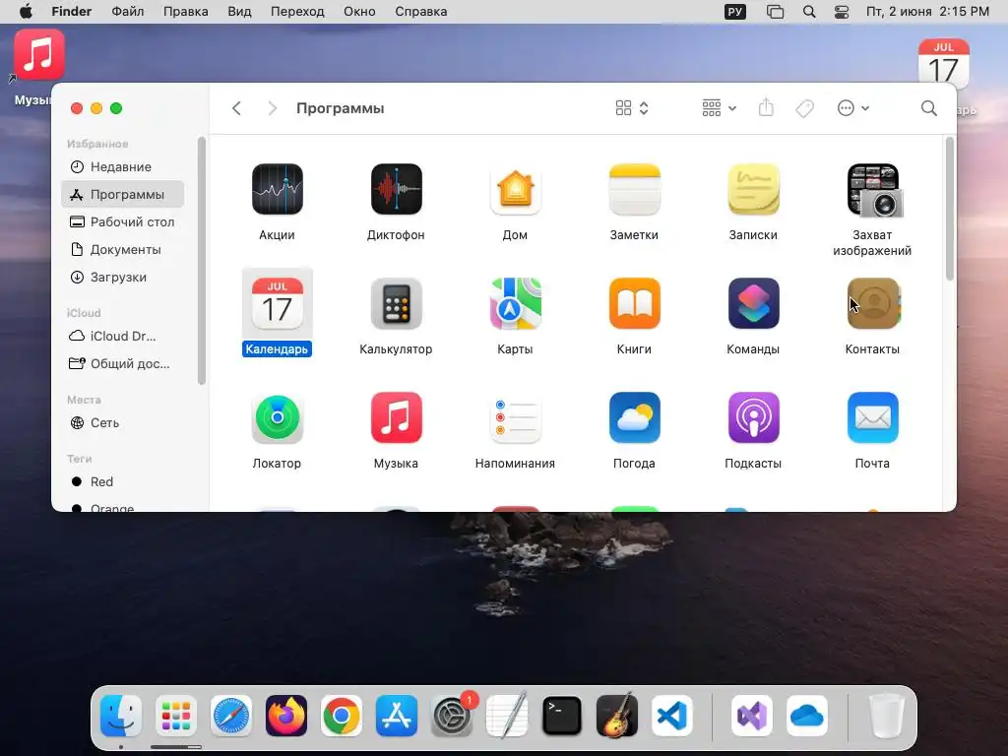Click the share toolbar icon
This screenshot has width=1008, height=756.
[x=766, y=107]
